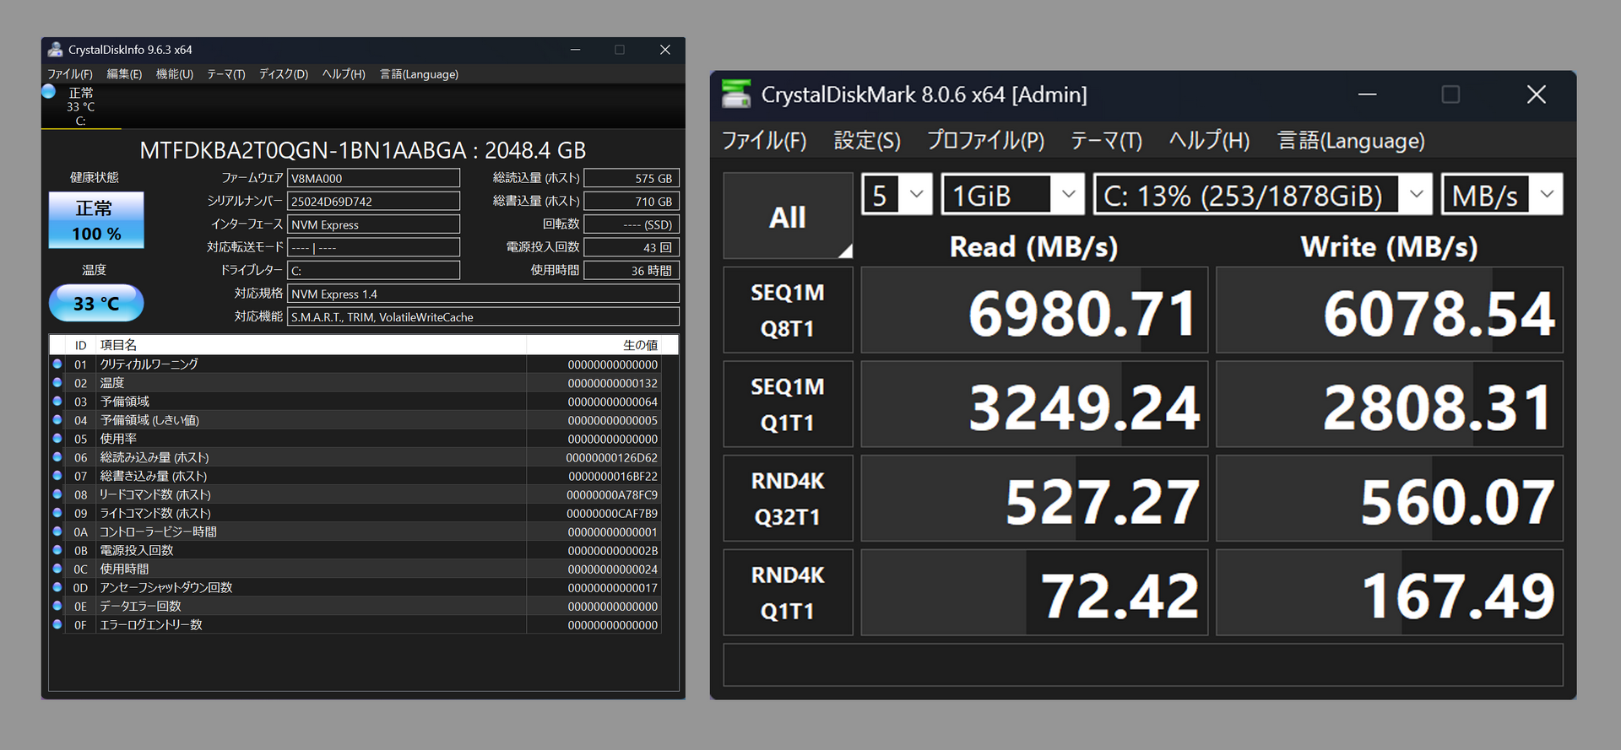Open the target drive dropdown showing C: 13%
Viewport: 1621px width, 750px height.
[1262, 195]
